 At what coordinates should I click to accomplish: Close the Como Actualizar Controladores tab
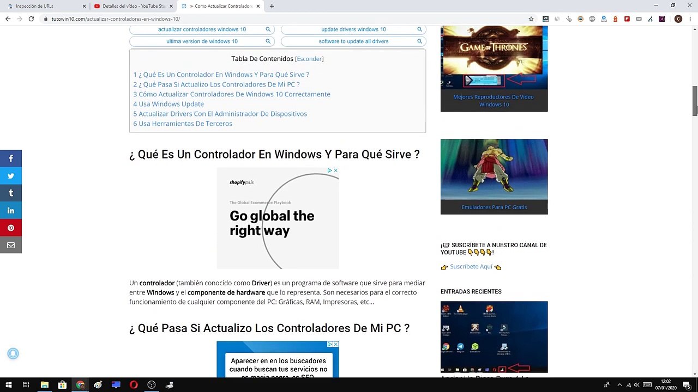click(x=258, y=6)
